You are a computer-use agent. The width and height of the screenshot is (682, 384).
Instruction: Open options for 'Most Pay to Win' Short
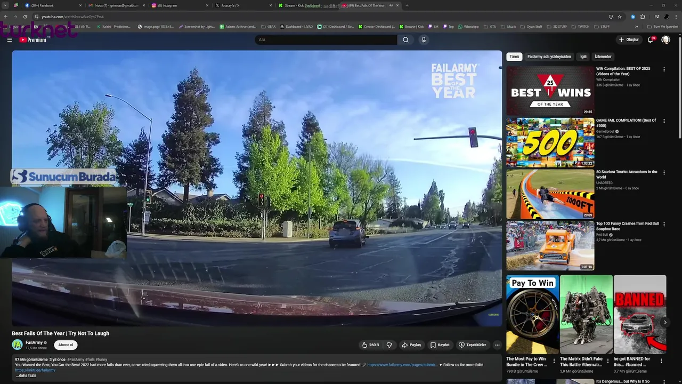pos(554,361)
